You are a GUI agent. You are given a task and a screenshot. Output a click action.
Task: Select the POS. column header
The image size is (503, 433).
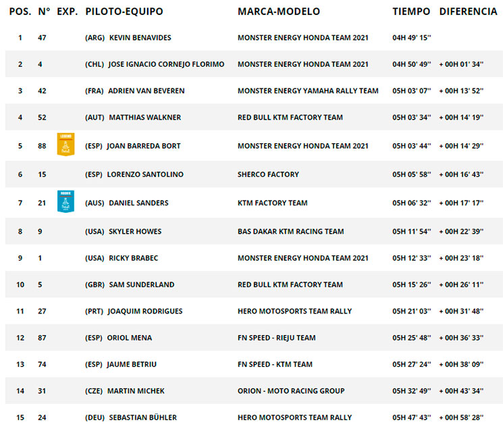(20, 11)
